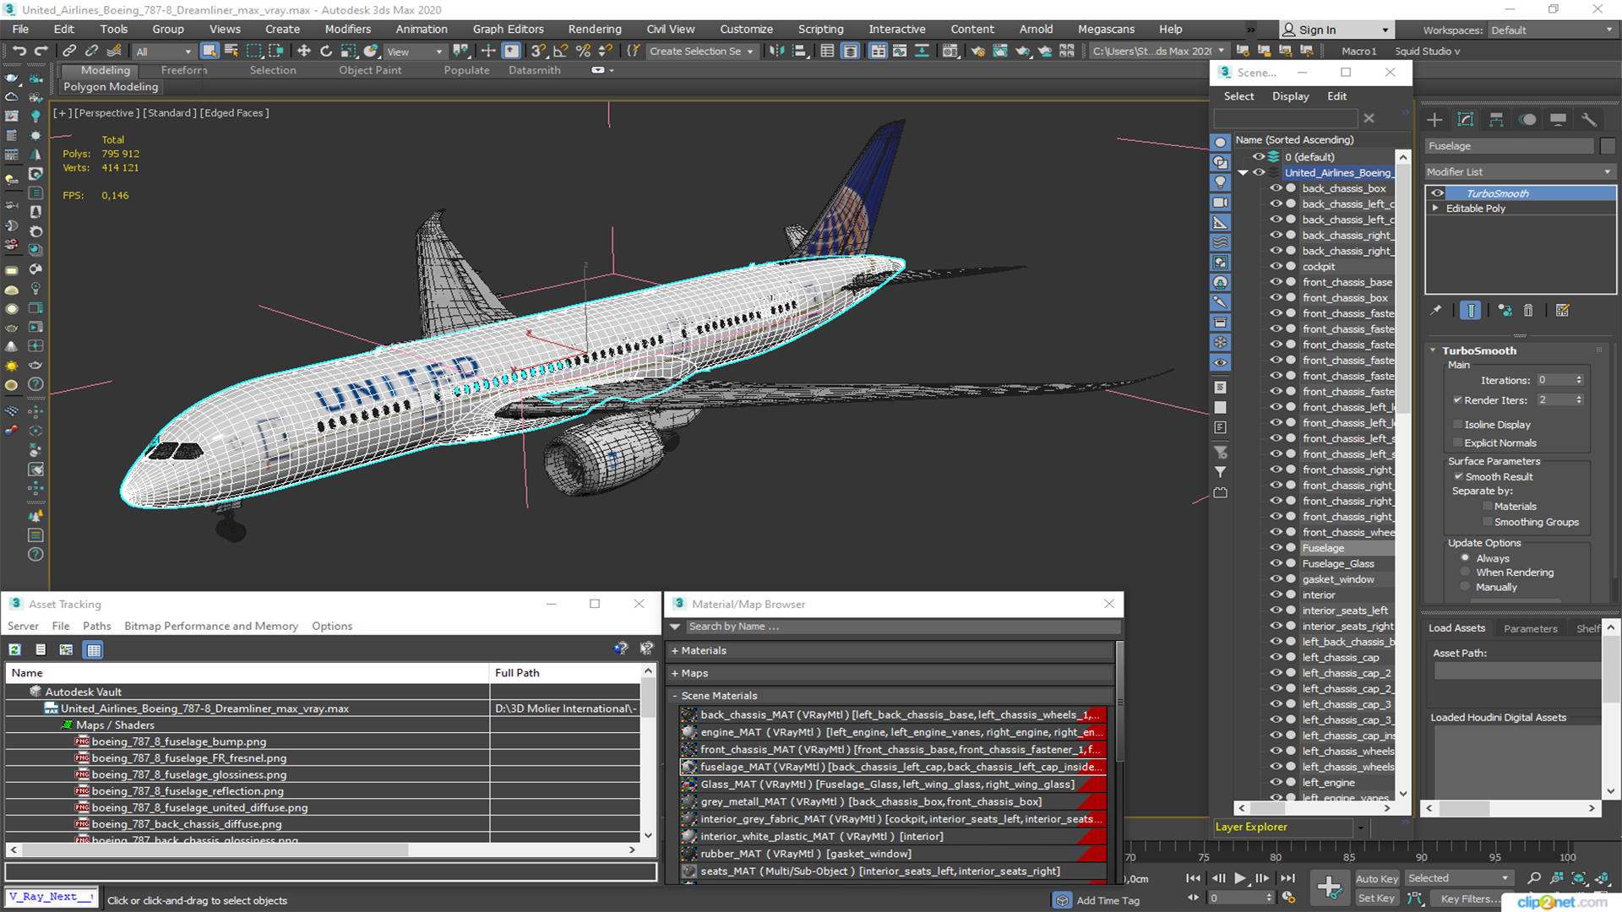Open the Create command panel tab

click(x=1434, y=119)
